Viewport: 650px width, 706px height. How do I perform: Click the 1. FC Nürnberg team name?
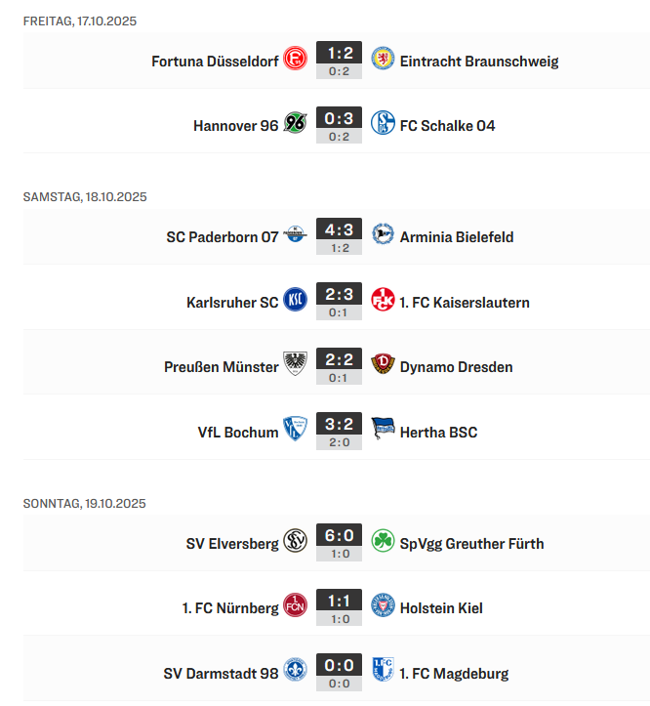pyautogui.click(x=229, y=607)
